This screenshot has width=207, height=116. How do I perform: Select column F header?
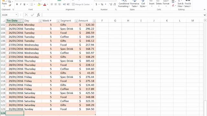(102, 21)
